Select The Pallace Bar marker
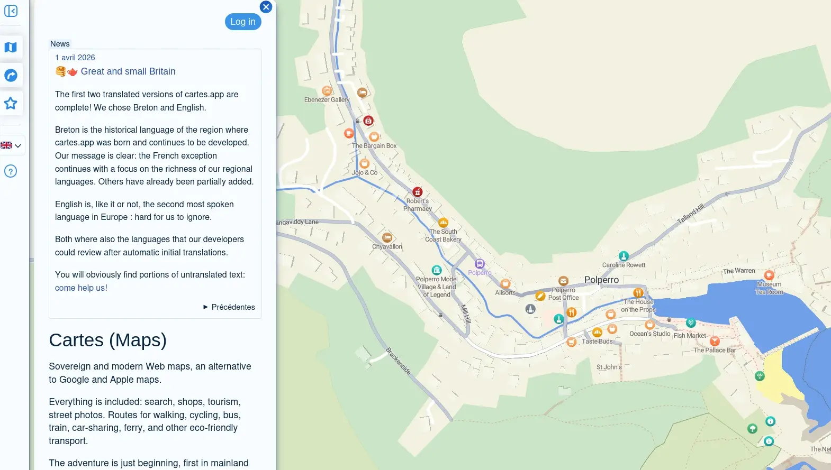The image size is (831, 470). click(x=715, y=341)
